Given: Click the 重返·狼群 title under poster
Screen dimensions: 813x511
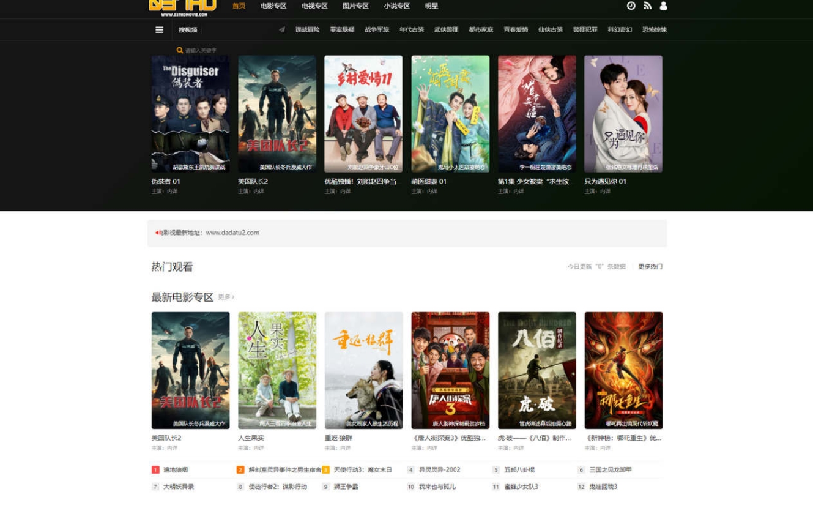Looking at the screenshot, I should (338, 438).
